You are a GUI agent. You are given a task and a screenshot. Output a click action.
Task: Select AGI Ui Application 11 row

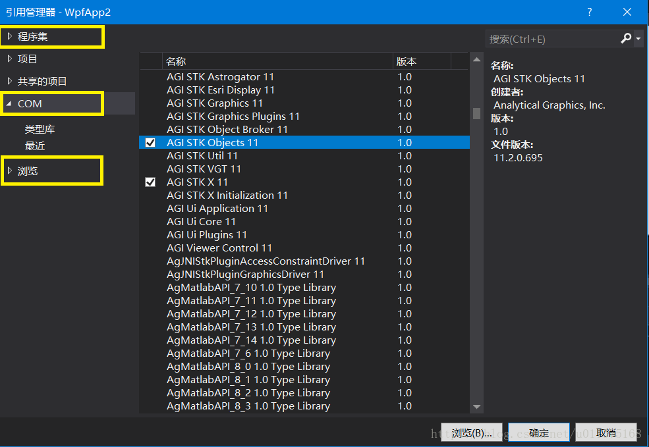pyautogui.click(x=304, y=209)
